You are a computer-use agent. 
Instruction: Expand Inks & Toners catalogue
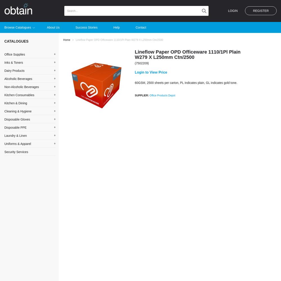(55, 62)
